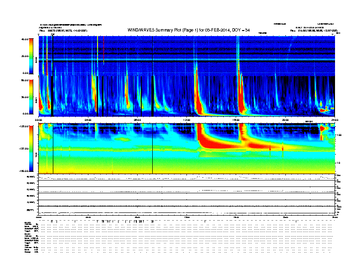The image size is (361, 279).
Task: Click the 08:00 time label below RAD1 panel
Action: [137, 120]
